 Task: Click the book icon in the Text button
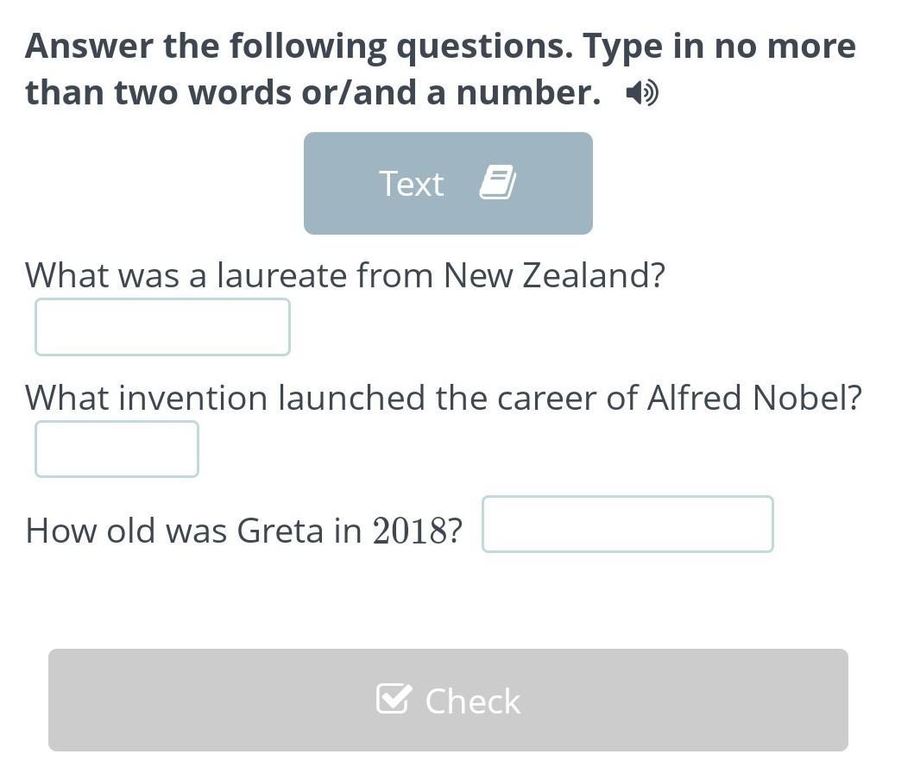pos(497,183)
